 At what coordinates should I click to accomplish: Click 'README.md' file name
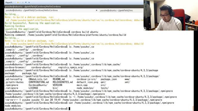tap(59, 79)
